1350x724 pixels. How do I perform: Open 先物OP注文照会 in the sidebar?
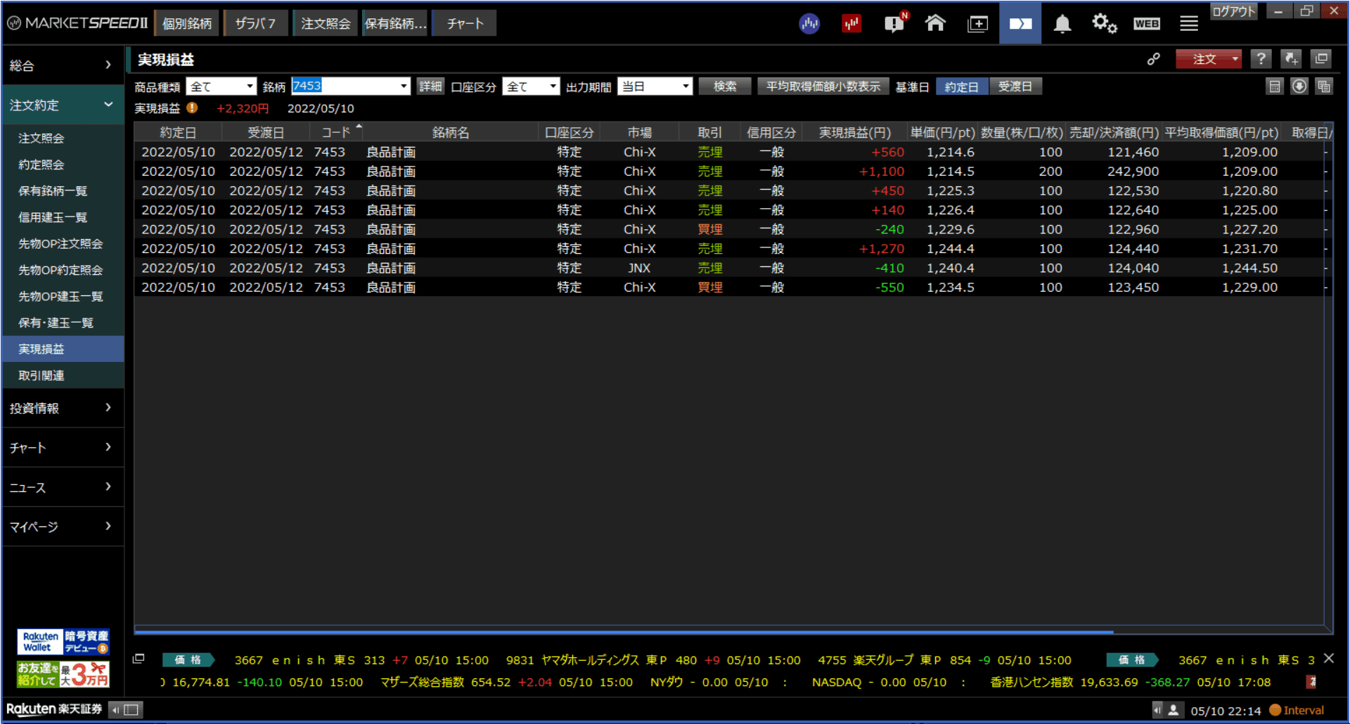coord(62,243)
